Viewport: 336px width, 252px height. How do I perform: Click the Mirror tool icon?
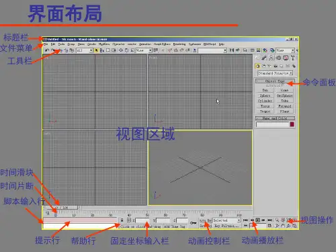(232, 50)
